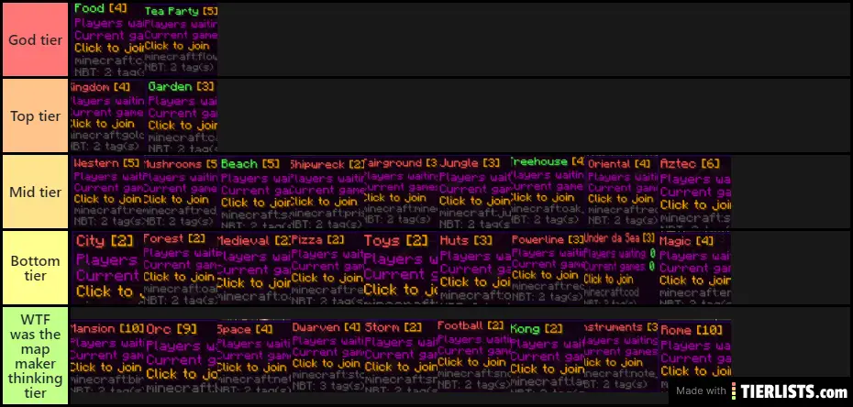Viewport: 853px width, 407px height.
Task: Click the Food map thumbnail in God tier
Action: (107, 38)
